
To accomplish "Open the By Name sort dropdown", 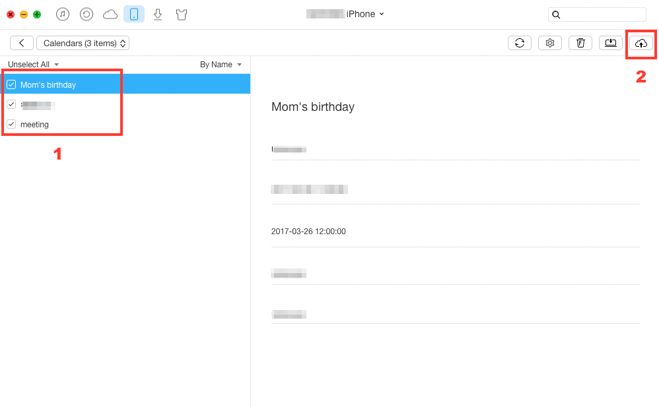I will (221, 64).
